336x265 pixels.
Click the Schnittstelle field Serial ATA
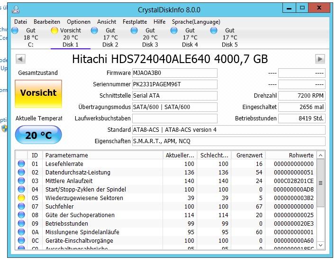(175, 96)
